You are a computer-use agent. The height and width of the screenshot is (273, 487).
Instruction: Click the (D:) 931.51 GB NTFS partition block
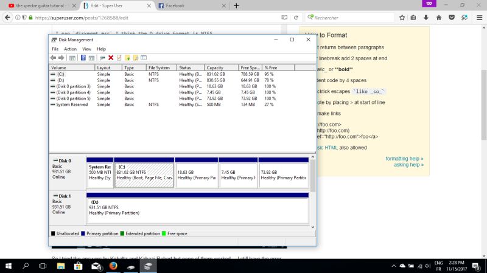[197, 208]
